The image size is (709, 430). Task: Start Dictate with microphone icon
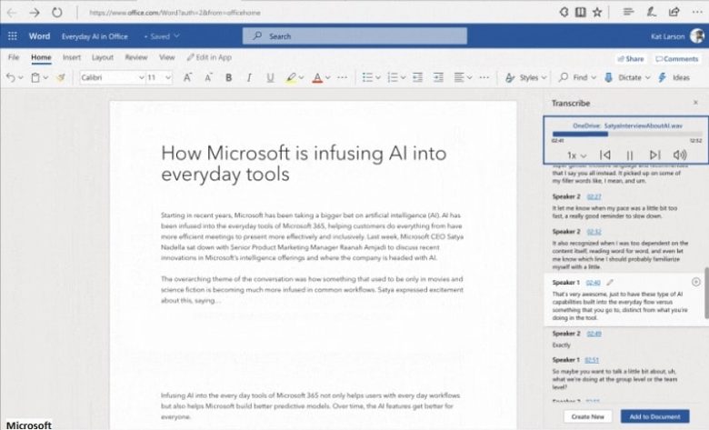pyautogui.click(x=609, y=78)
